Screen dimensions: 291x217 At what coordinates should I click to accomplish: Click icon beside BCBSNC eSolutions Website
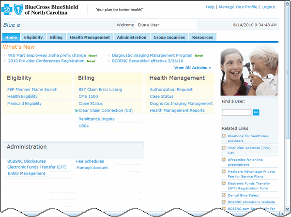coord(223,201)
